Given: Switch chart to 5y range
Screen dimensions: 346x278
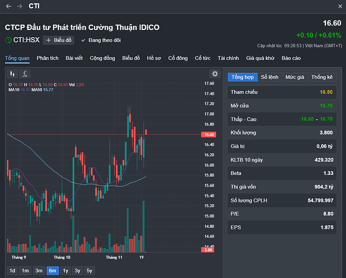Looking at the screenshot, I should [x=89, y=271].
